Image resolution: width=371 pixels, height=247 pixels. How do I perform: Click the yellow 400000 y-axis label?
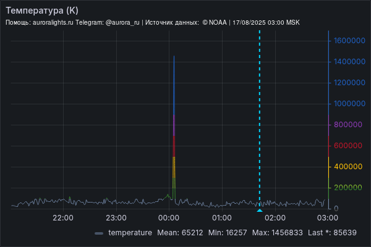[348, 167]
